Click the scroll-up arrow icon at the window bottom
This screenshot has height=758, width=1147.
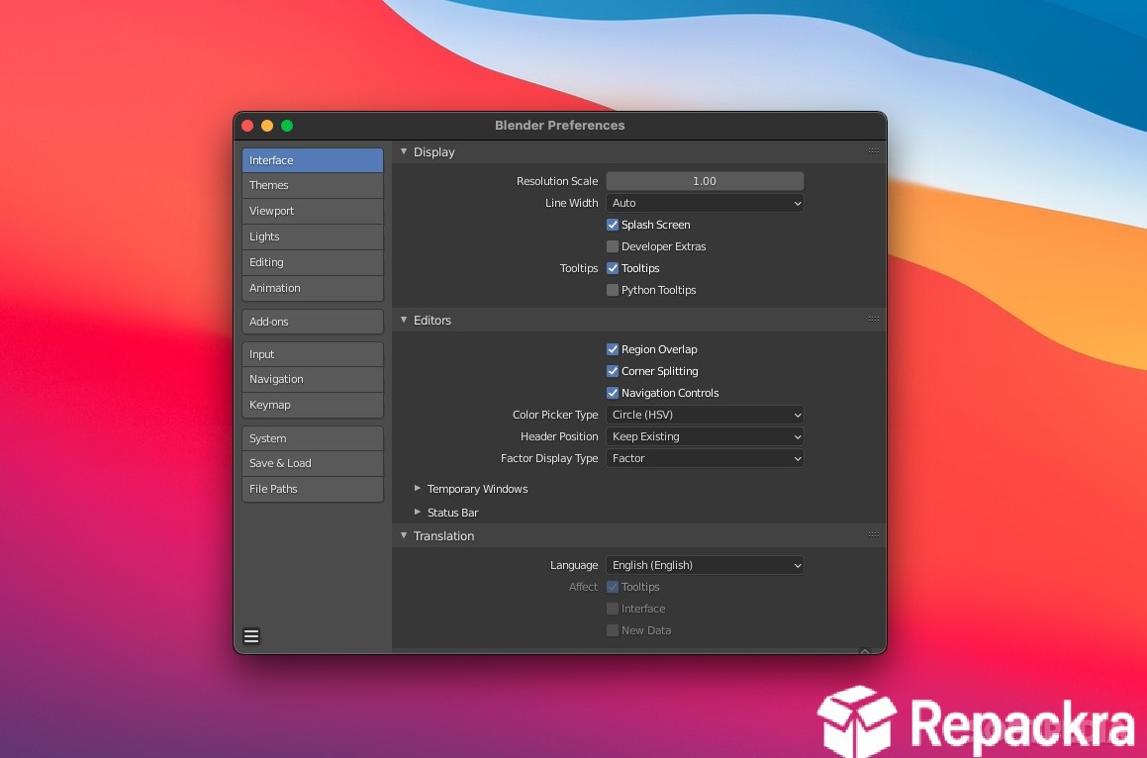865,650
